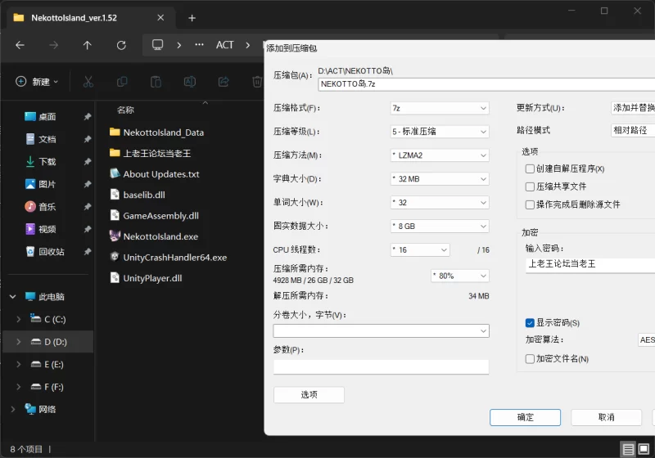Viewport: 655px width, 458px height.
Task: Click the Share icon in the toolbar
Action: [224, 81]
